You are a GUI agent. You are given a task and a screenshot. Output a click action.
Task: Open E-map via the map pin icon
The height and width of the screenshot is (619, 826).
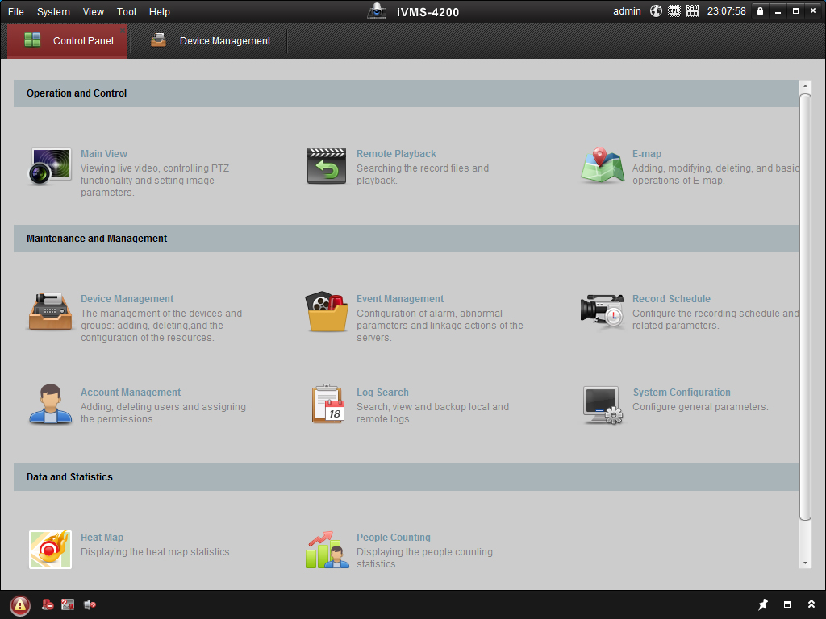(x=603, y=165)
